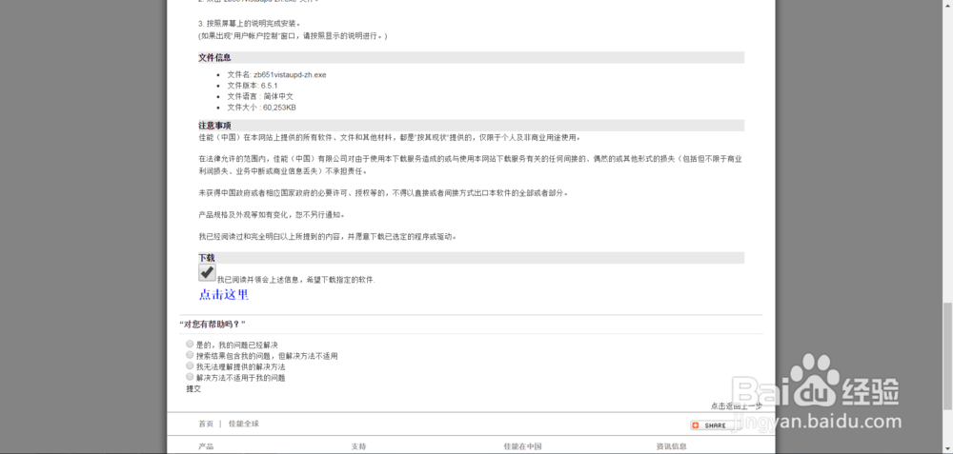Click step 3 text 按照屏幕上的说明完成安装
The width and height of the screenshot is (953, 454).
pos(253,24)
